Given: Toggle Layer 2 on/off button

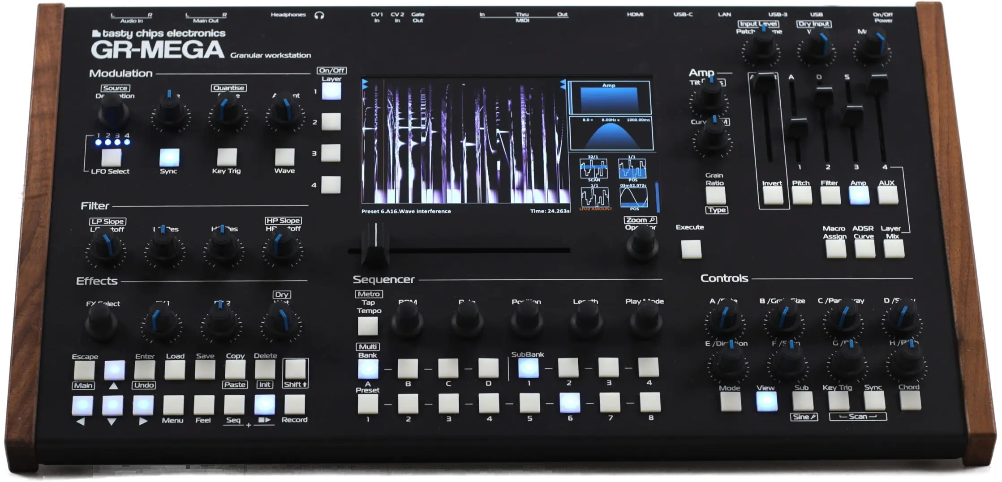Looking at the screenshot, I should tap(331, 122).
